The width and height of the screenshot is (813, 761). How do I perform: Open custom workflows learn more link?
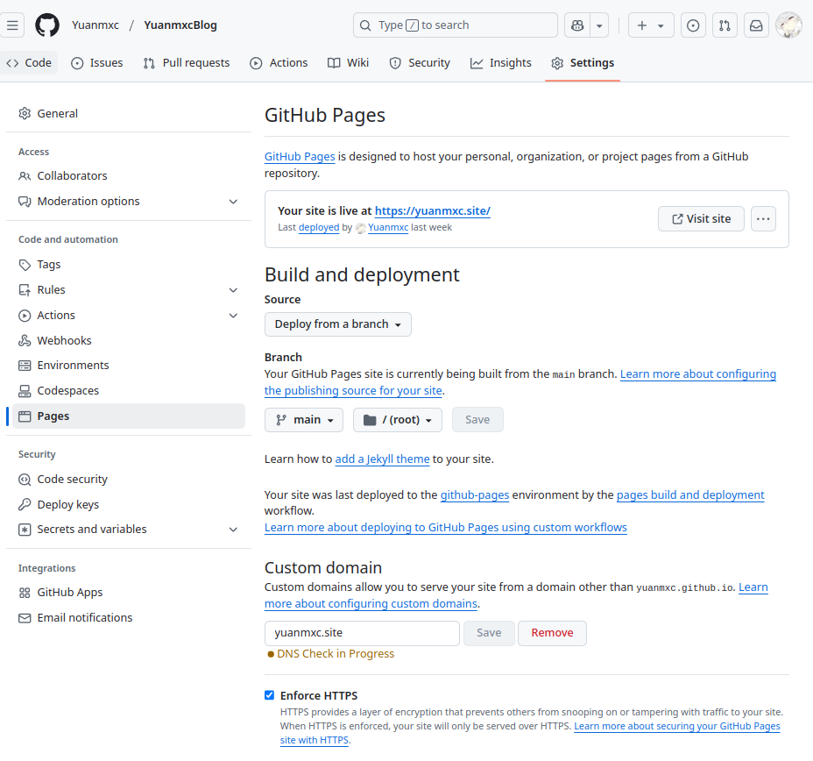(446, 528)
